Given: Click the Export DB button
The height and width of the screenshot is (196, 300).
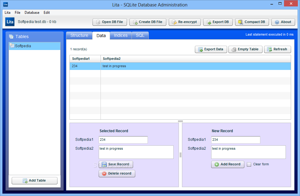Looking at the screenshot, I should tap(218, 22).
